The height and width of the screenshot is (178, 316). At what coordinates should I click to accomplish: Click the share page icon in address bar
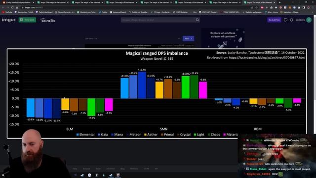coord(252,7)
